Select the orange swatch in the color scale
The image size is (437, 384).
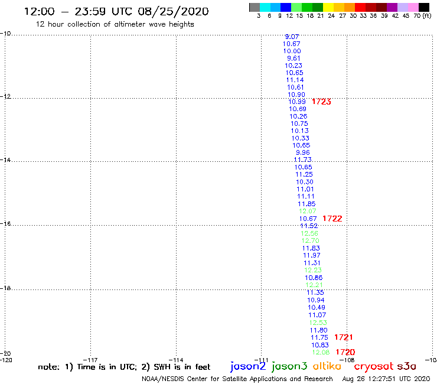point(350,8)
